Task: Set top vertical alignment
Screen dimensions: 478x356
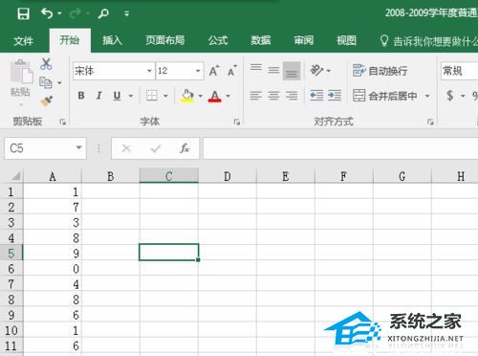Action: click(256, 68)
